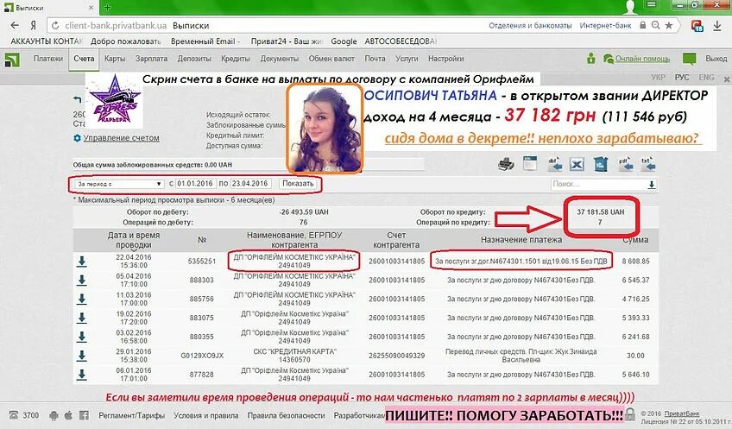Open the Депозиты menu

tap(194, 59)
